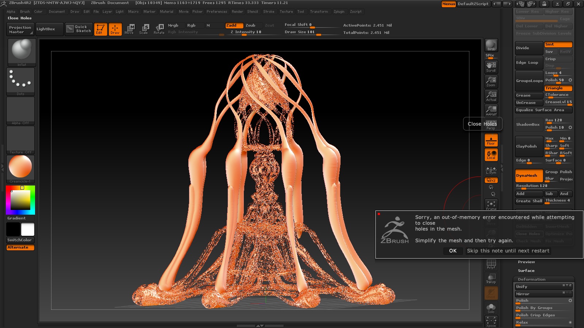
Task: Click the Create Shell button
Action: tap(529, 201)
